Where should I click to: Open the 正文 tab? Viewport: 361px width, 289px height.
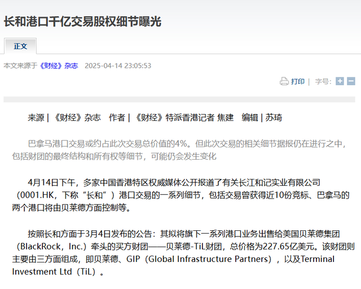(20, 46)
